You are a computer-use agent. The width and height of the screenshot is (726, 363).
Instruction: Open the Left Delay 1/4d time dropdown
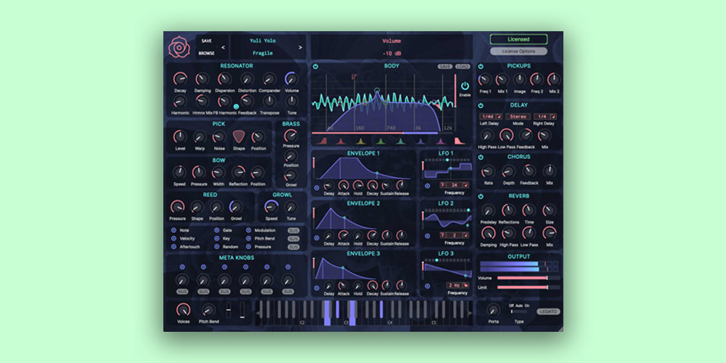(489, 116)
